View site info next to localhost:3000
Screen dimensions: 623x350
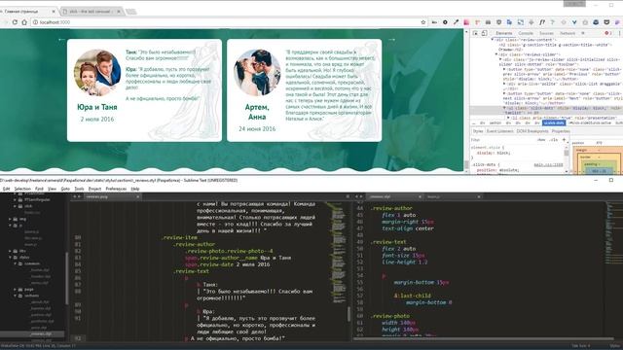(x=35, y=22)
